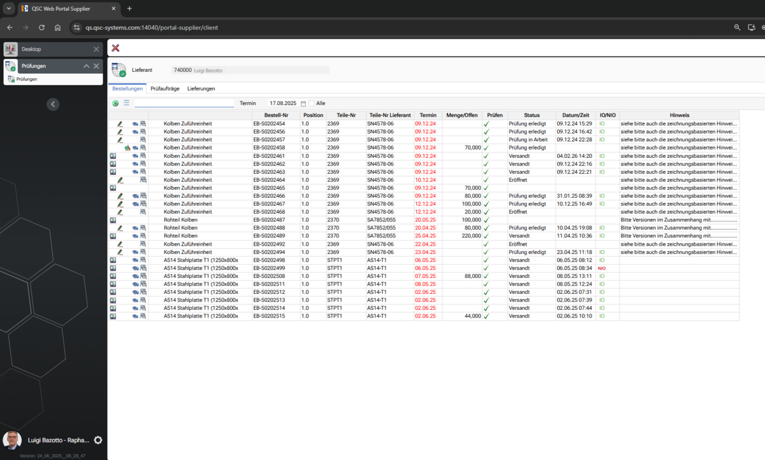Focus the order search input field
Image resolution: width=765 pixels, height=460 pixels.
tap(184, 103)
